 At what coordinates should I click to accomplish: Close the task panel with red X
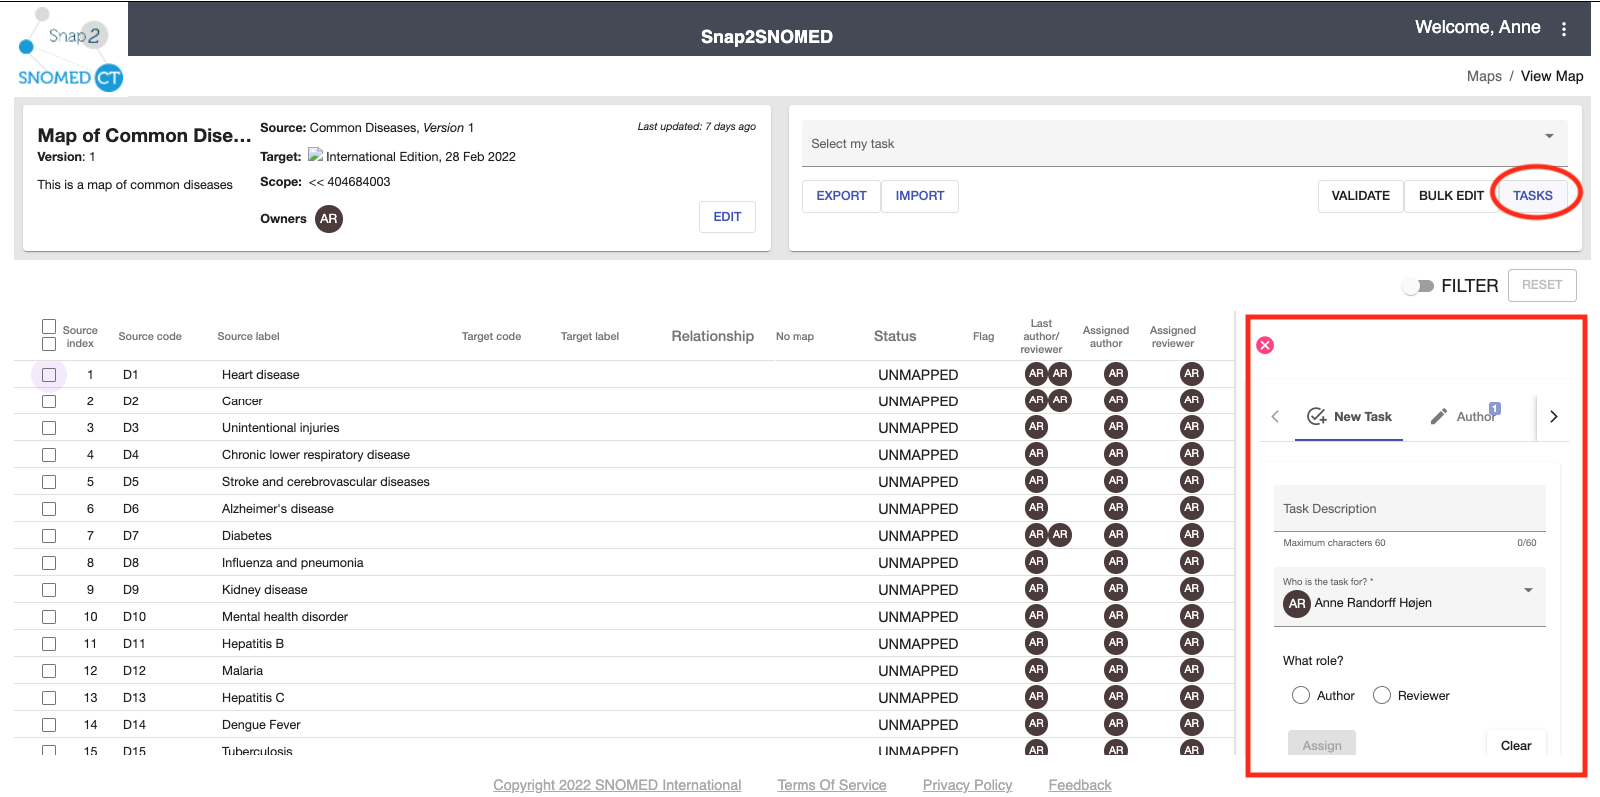[x=1265, y=345]
